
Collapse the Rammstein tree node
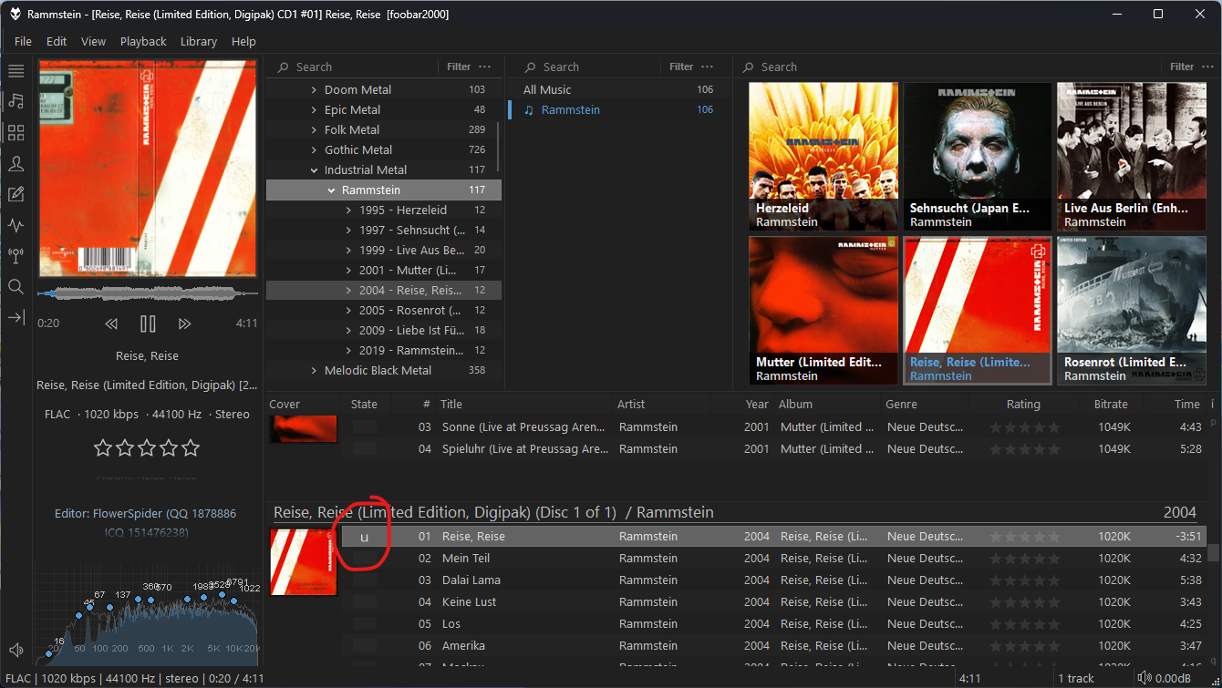point(331,190)
